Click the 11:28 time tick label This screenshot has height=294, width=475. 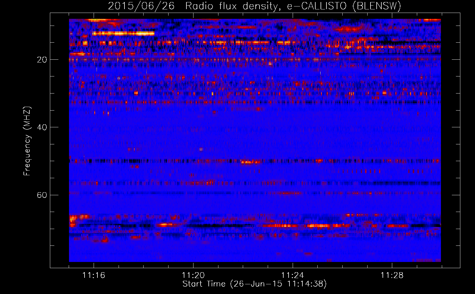tap(392, 275)
